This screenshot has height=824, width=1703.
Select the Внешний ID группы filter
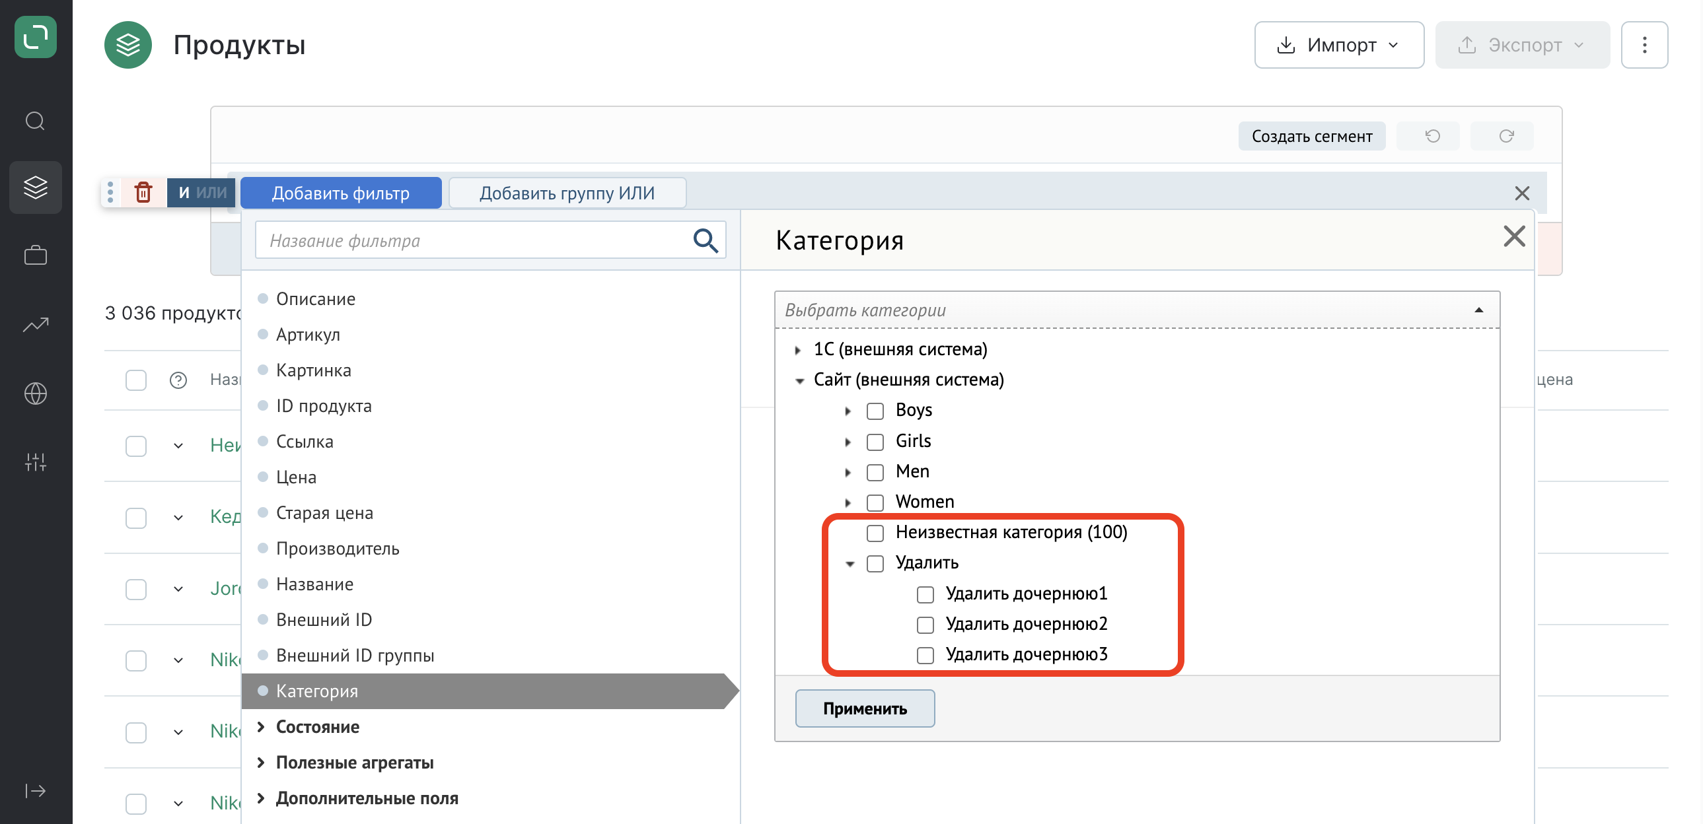tap(355, 656)
